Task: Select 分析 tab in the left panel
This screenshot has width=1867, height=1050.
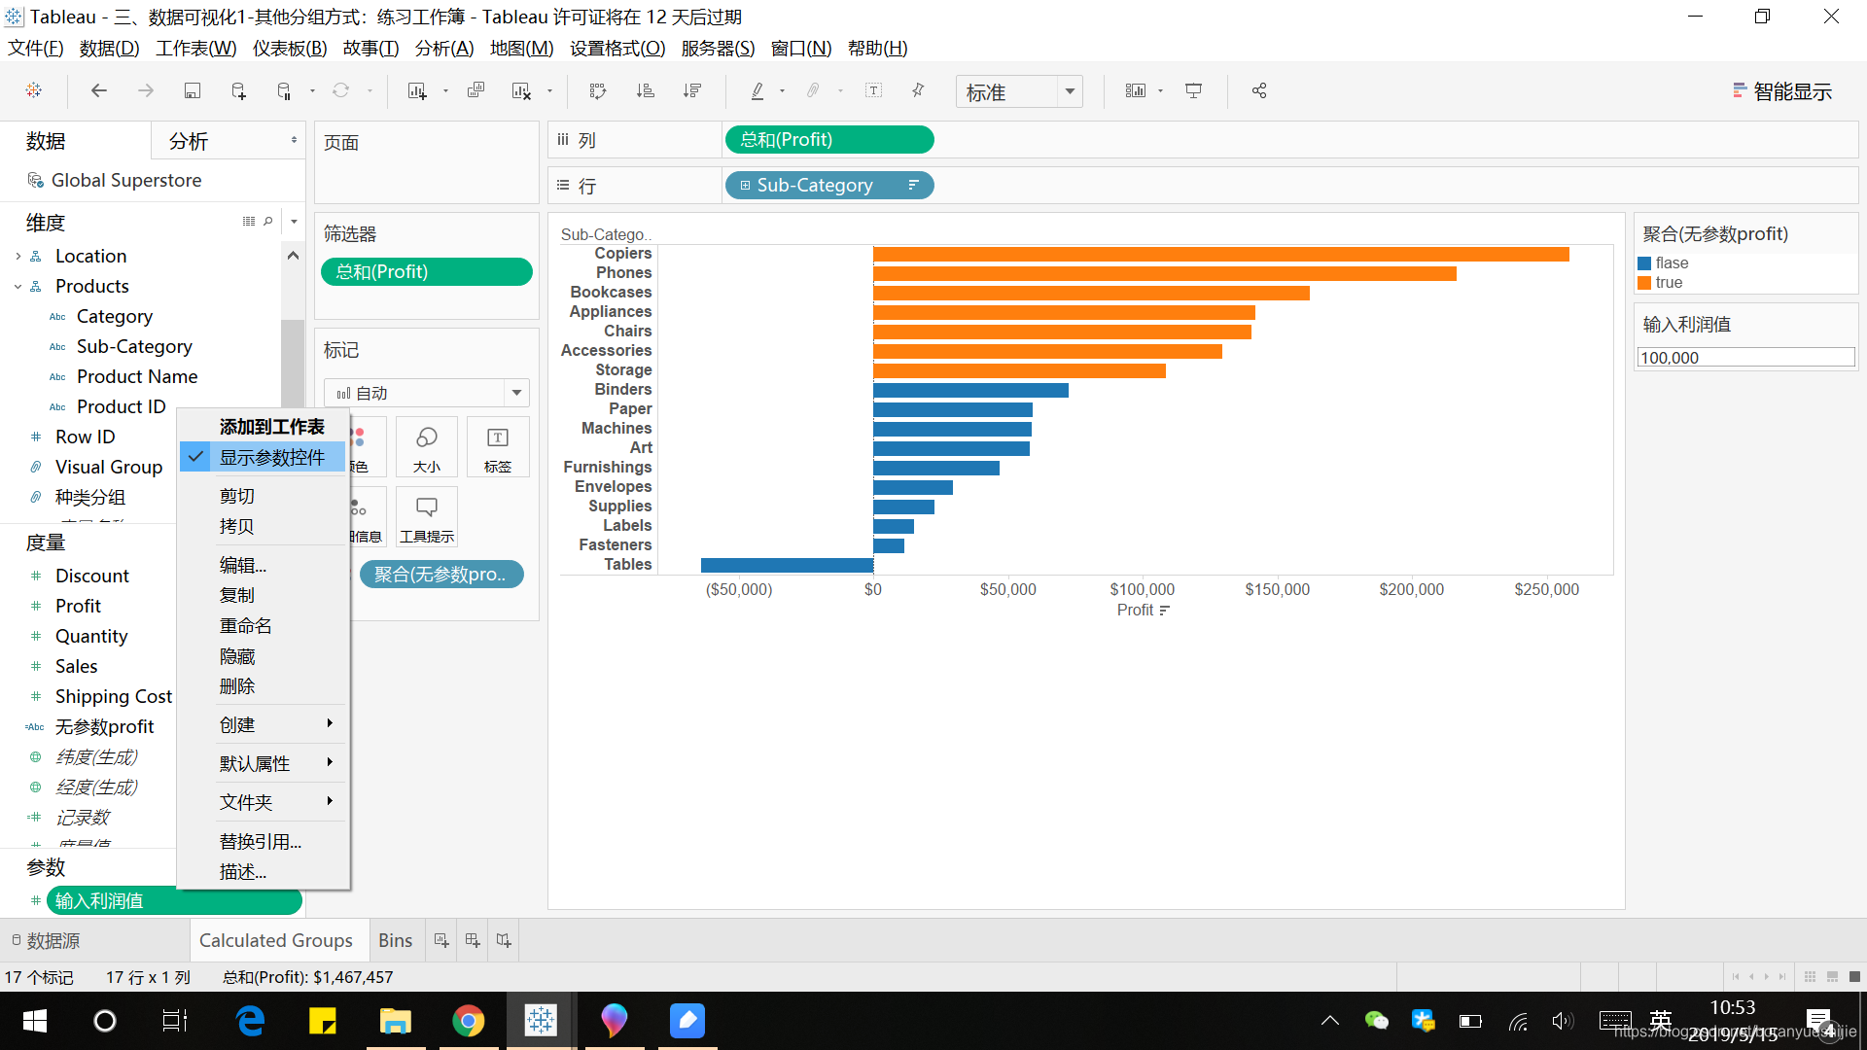Action: click(x=189, y=142)
